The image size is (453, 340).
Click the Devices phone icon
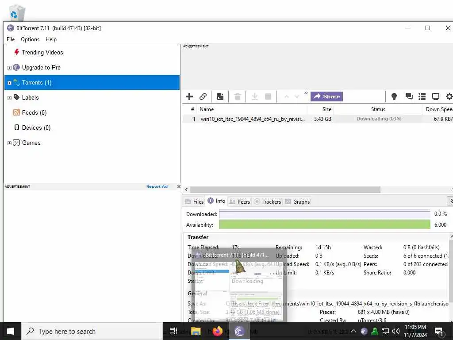(17, 127)
